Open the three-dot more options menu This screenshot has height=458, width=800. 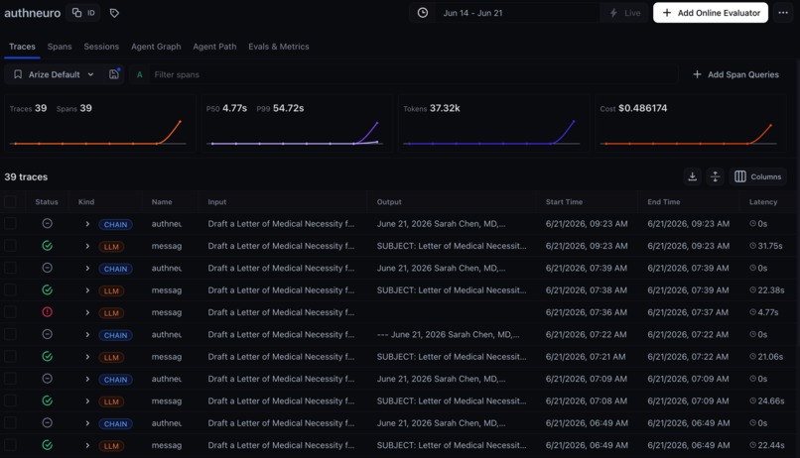pos(783,13)
